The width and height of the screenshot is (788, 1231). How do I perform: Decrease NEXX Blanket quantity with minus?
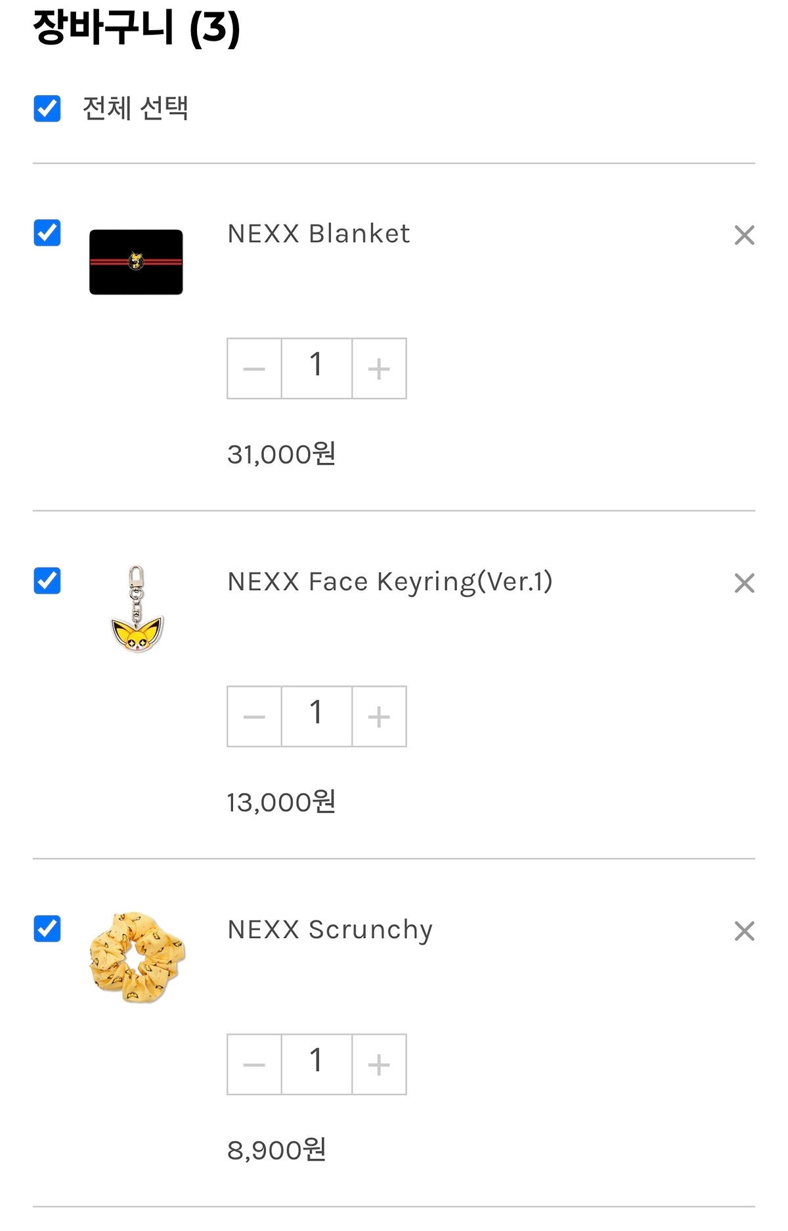coord(254,368)
